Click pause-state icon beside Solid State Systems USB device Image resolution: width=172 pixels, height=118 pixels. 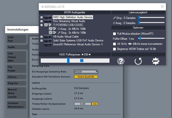50,40
